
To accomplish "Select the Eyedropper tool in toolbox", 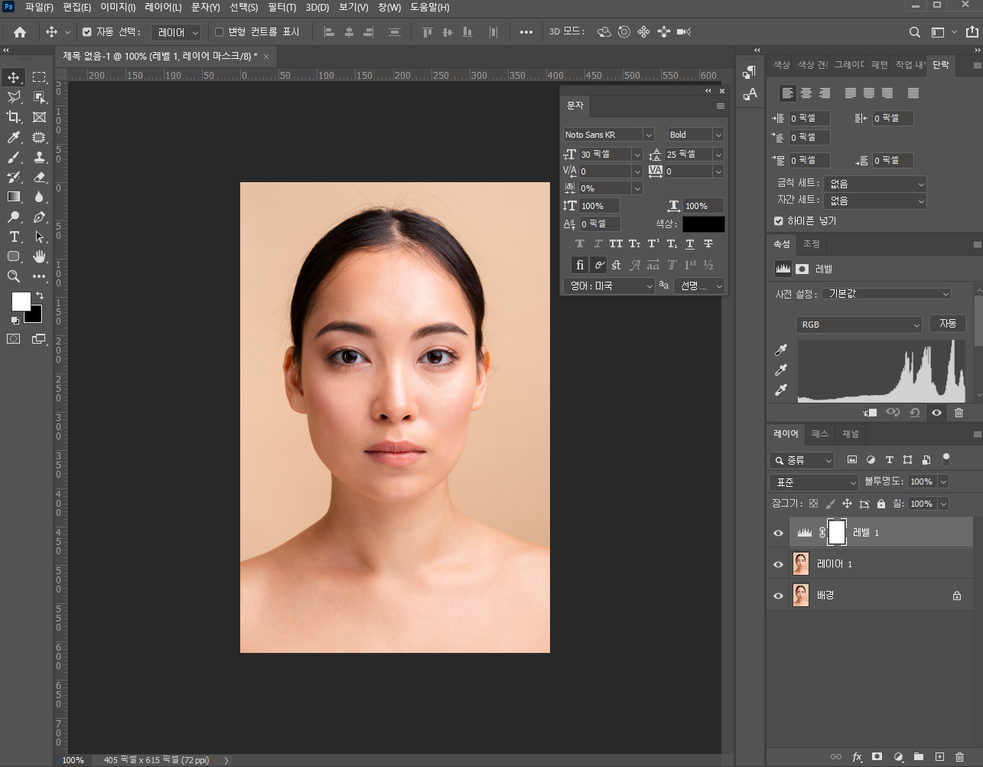I will pos(14,137).
